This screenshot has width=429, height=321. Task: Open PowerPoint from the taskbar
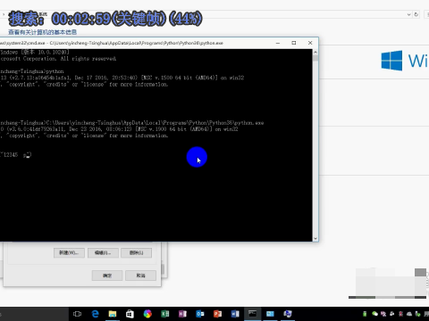click(217, 314)
